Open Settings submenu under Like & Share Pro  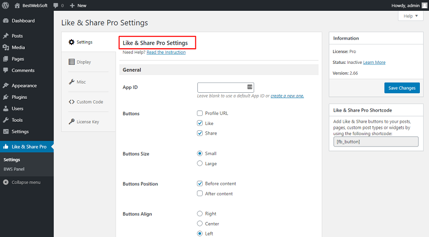tap(12, 160)
